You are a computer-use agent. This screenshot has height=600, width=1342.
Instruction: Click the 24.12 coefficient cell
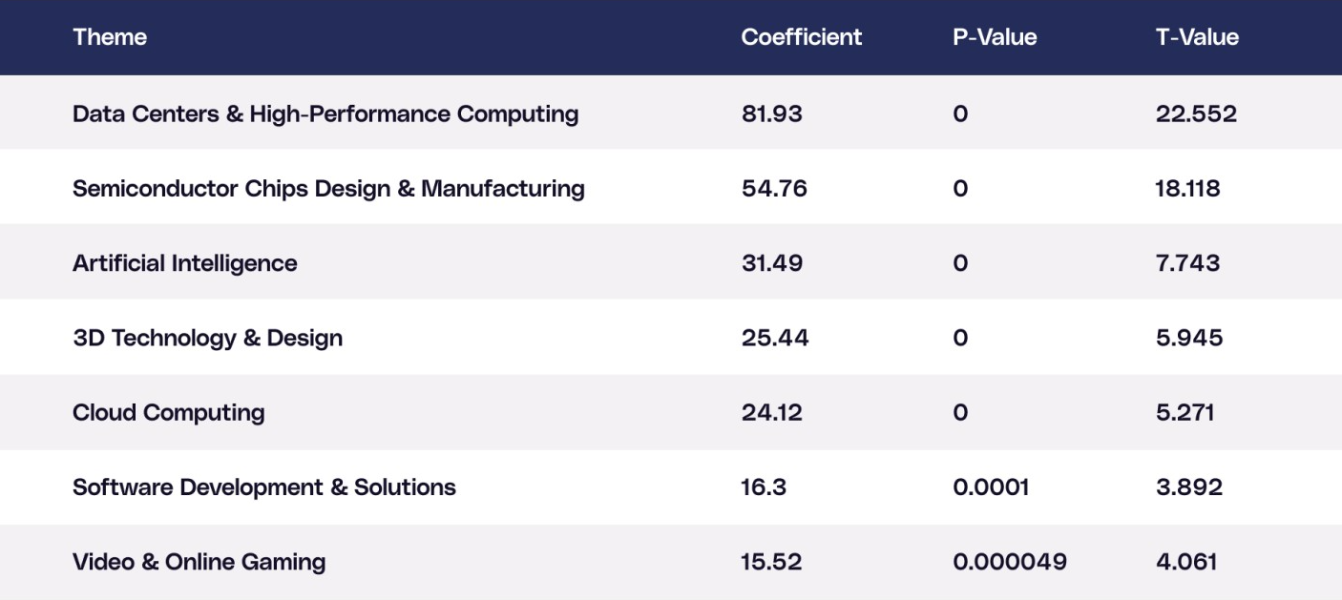click(772, 412)
